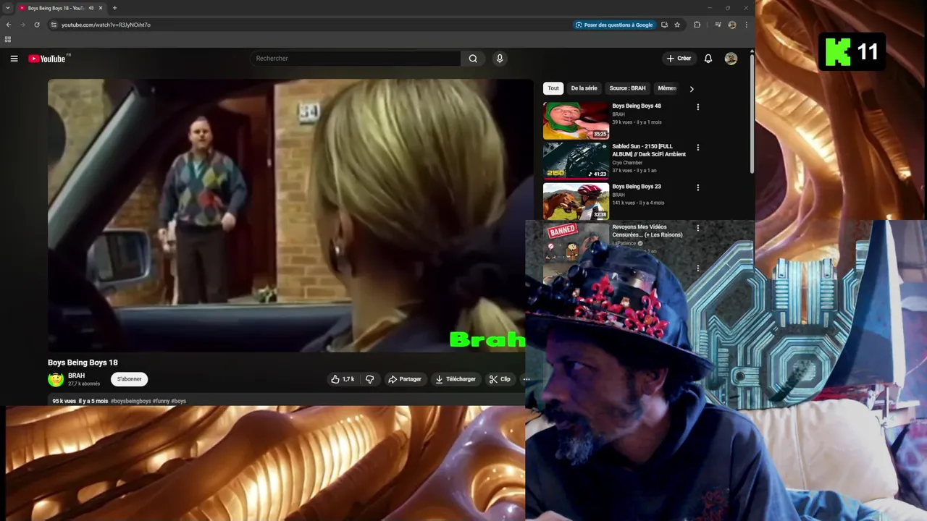The width and height of the screenshot is (927, 521).
Task: Open the Boys Being Boys 23 title
Action: [x=636, y=187]
